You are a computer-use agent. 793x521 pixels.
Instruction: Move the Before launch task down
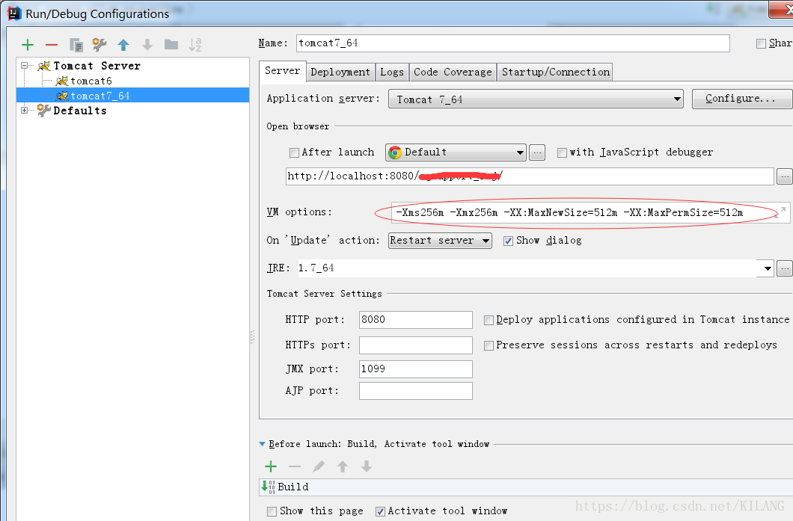(367, 466)
